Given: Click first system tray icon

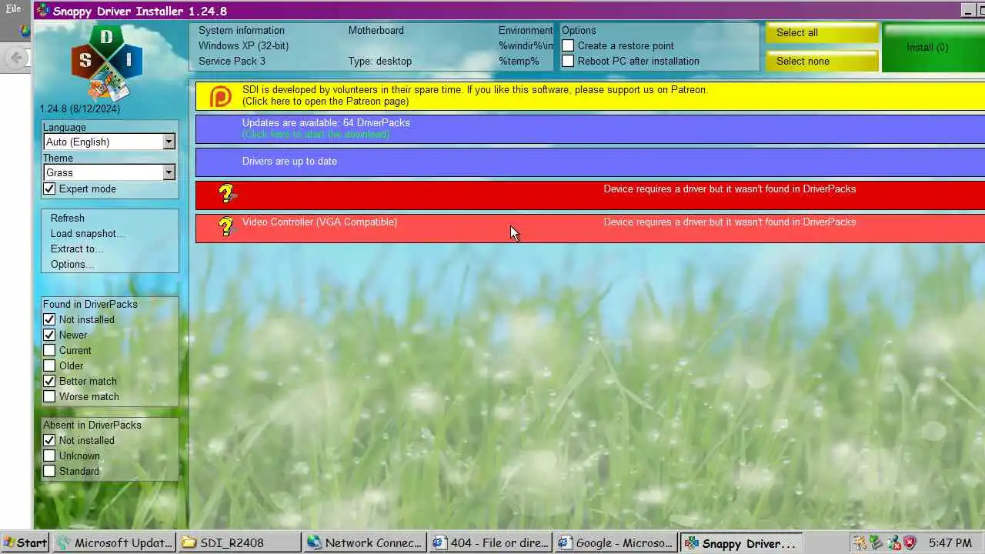Looking at the screenshot, I should [860, 542].
